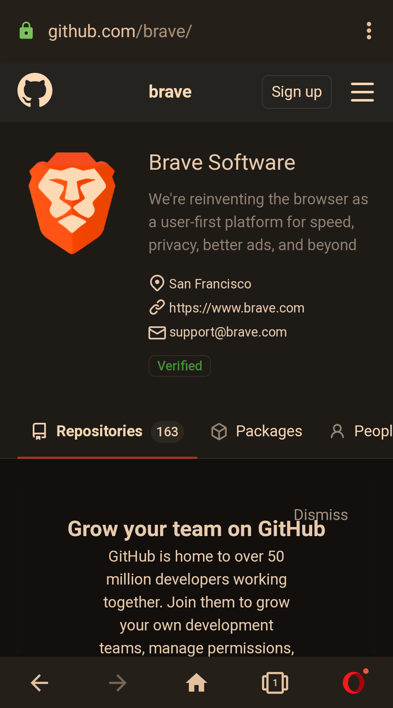Open the https://www.brave.com link

[237, 308]
